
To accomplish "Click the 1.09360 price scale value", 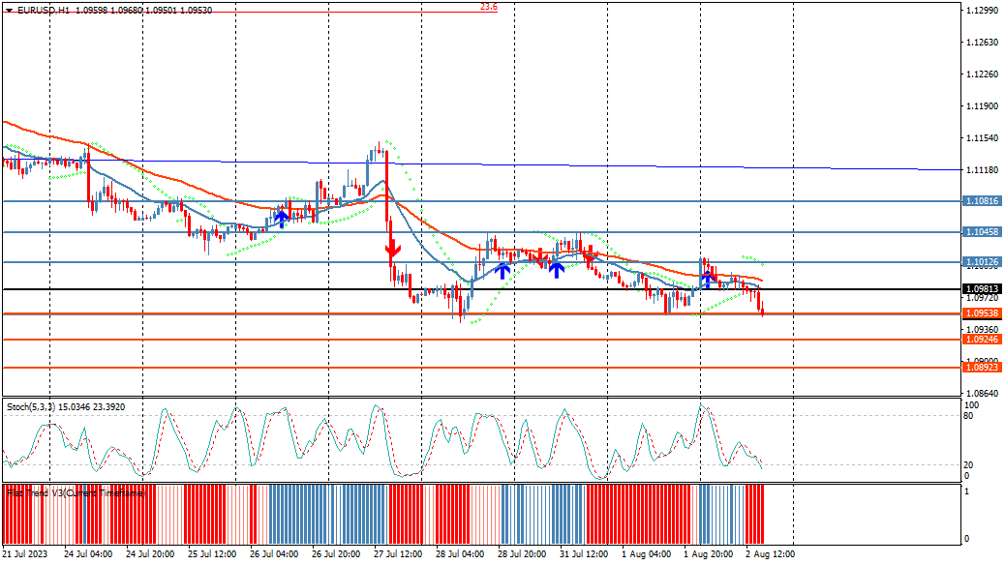I will 983,329.
